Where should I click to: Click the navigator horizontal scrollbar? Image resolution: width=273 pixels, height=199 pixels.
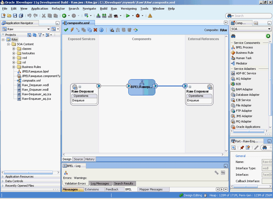[28, 173]
